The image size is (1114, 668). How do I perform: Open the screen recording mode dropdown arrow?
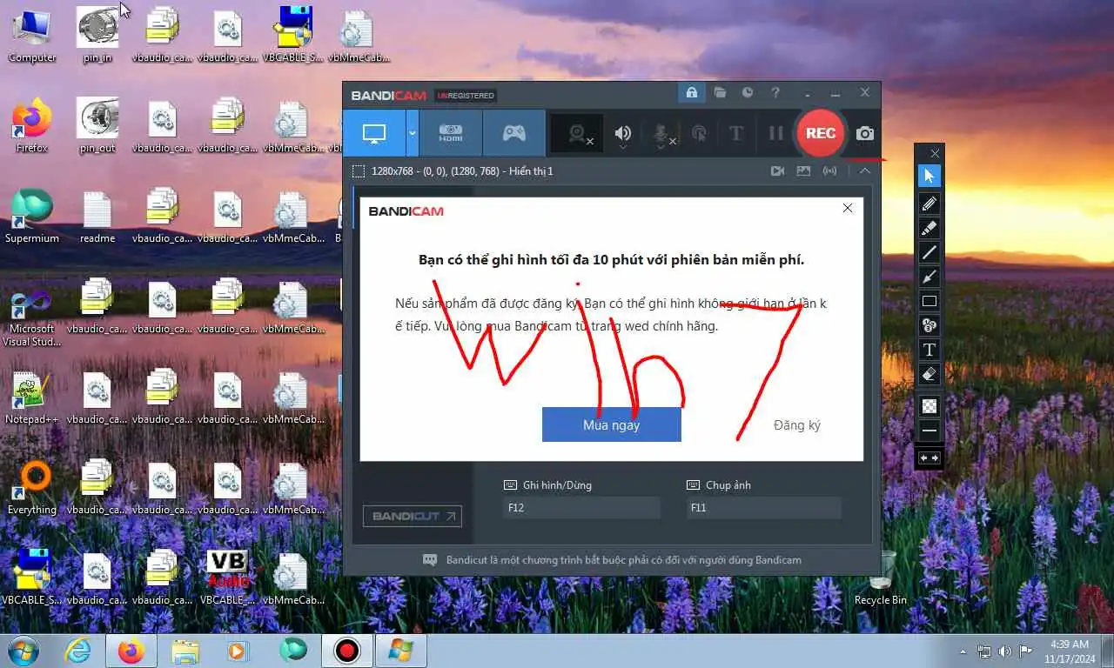(413, 134)
